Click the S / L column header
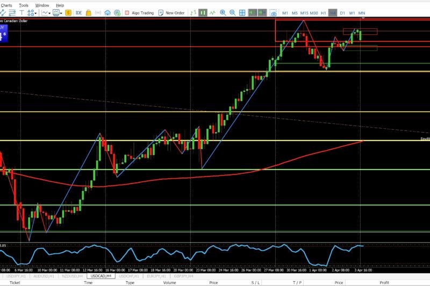Screen dimensions: 430x286 255,283
